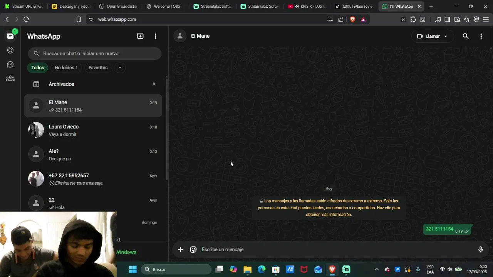Click the Brave Shields lion icon
Image resolution: width=493 pixels, height=277 pixels.
pyautogui.click(x=352, y=19)
